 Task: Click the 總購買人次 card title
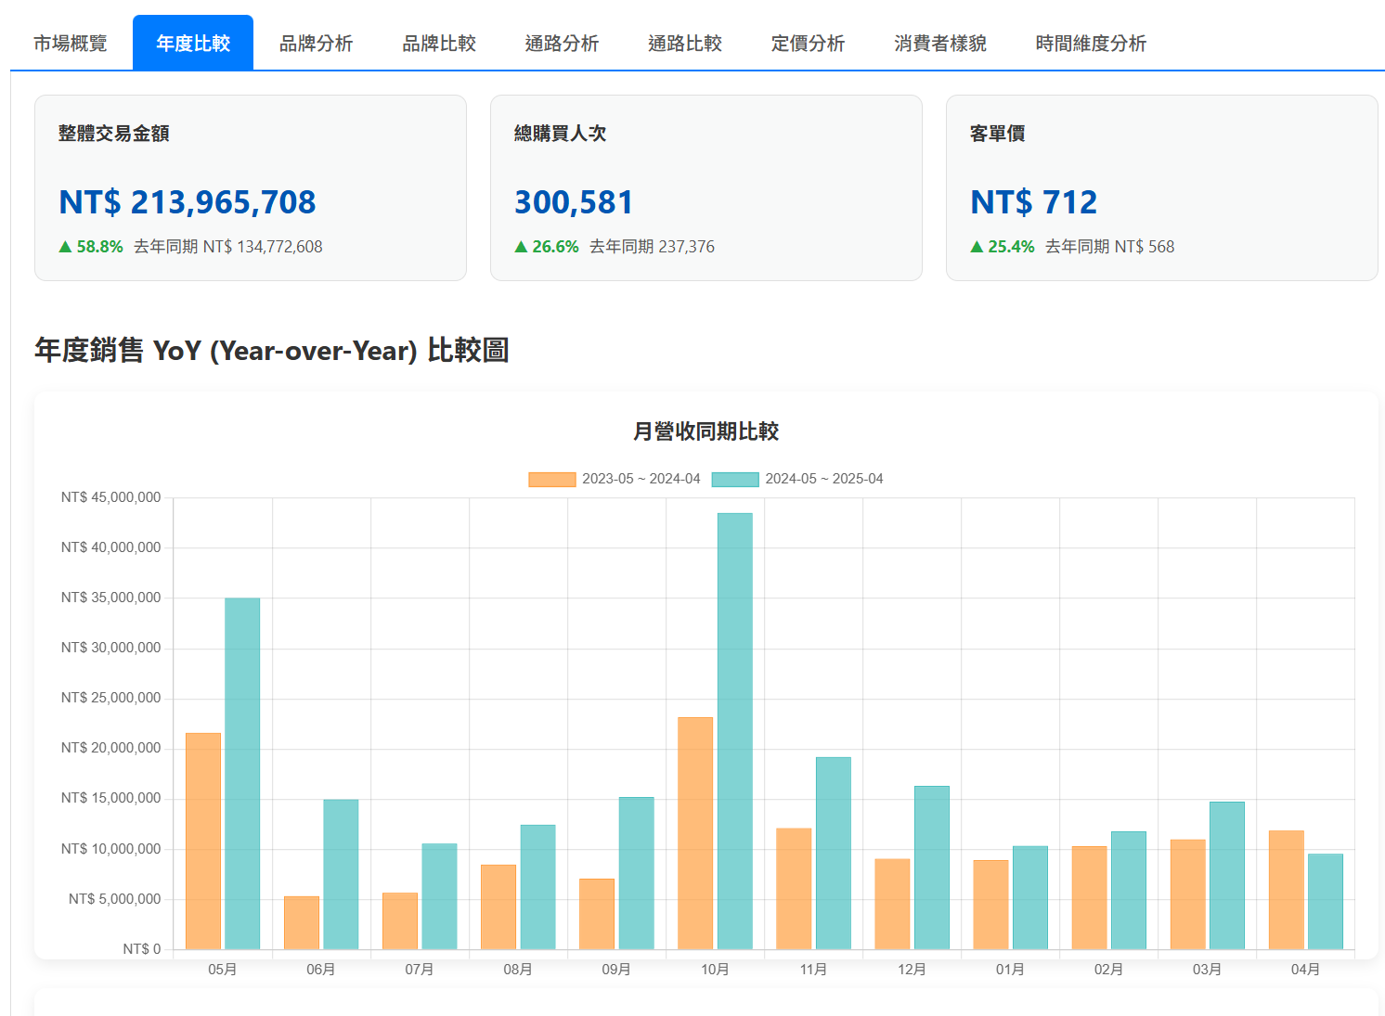[561, 133]
